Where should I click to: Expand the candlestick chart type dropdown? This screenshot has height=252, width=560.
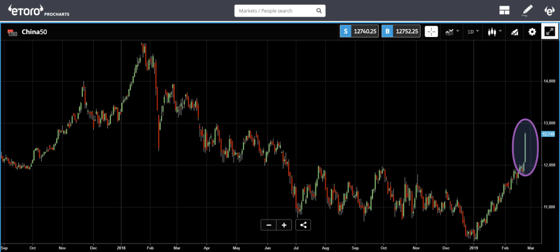(x=494, y=32)
